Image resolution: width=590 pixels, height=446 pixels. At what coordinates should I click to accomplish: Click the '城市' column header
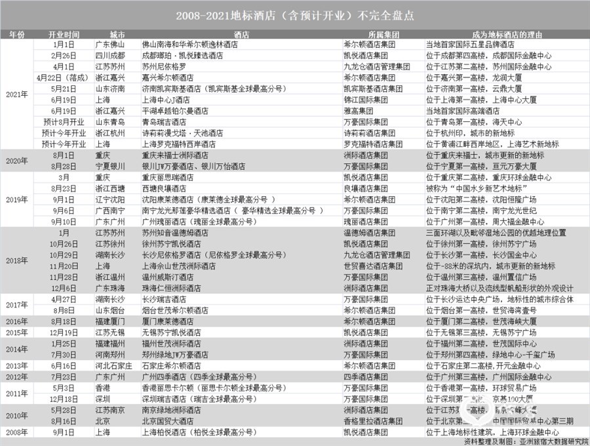click(x=117, y=35)
